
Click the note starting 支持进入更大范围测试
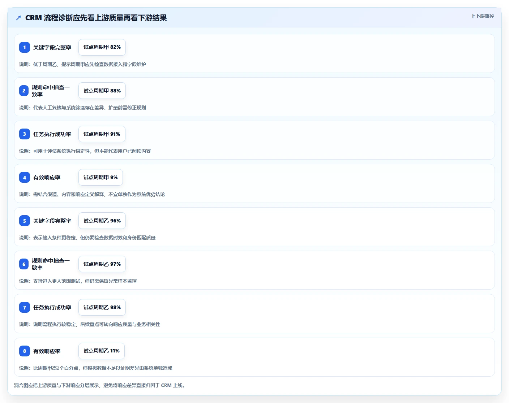point(78,281)
